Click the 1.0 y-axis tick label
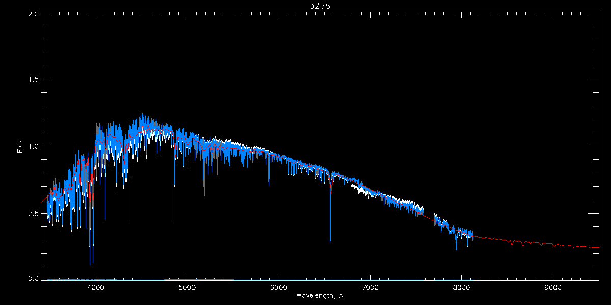This screenshot has height=305, width=611. point(33,146)
